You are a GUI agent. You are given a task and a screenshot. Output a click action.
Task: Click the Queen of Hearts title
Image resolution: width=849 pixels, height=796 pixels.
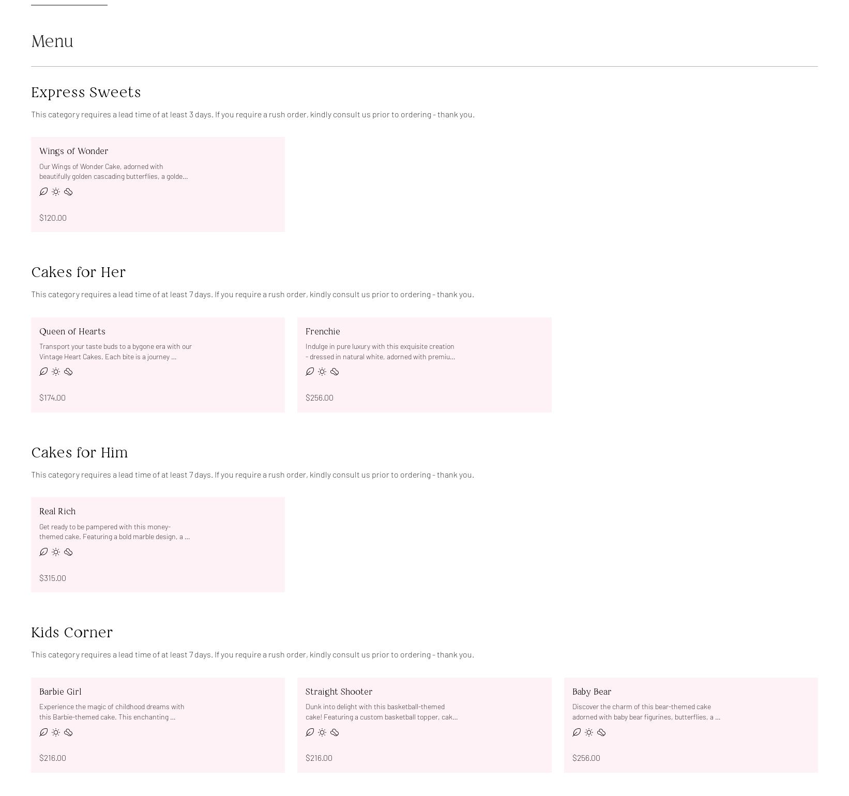tap(72, 331)
